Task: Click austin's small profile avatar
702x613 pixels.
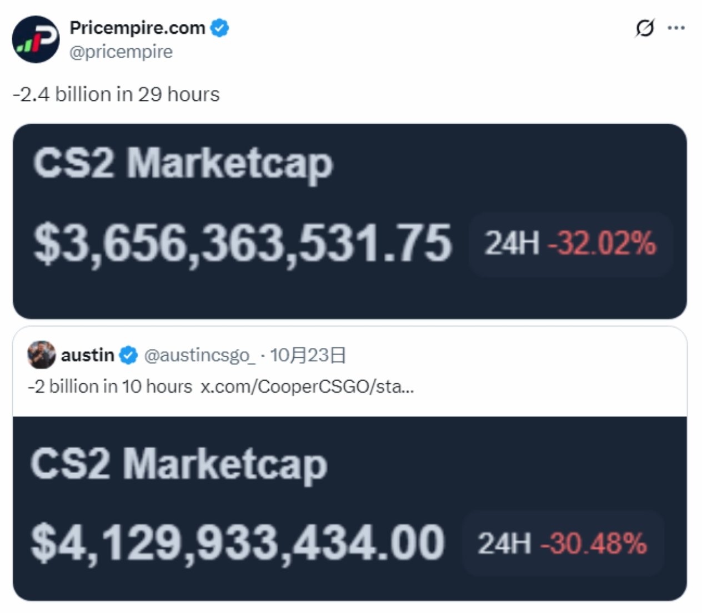Action: coord(42,355)
